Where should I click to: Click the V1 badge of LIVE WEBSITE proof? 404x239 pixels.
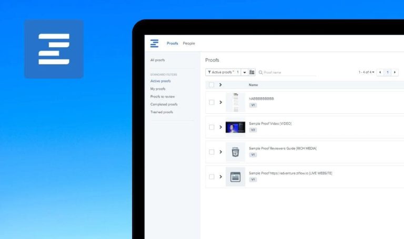click(x=252, y=180)
